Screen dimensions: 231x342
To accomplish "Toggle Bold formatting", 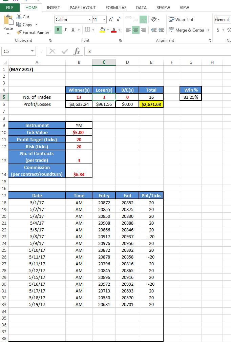I will [58, 30].
